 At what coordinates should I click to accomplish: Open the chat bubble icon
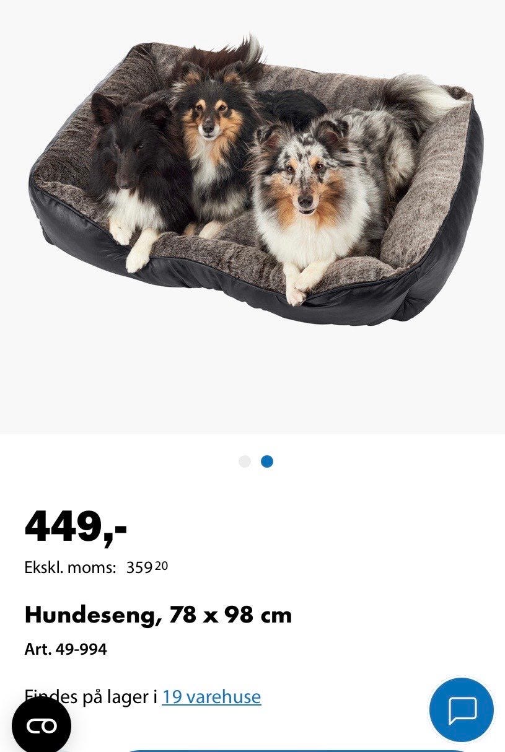462,710
